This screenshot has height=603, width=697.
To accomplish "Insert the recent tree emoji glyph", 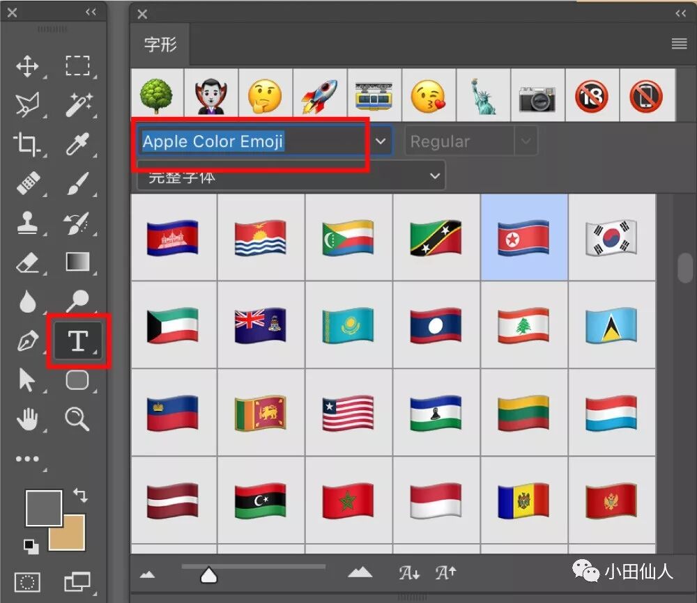I will [x=156, y=95].
